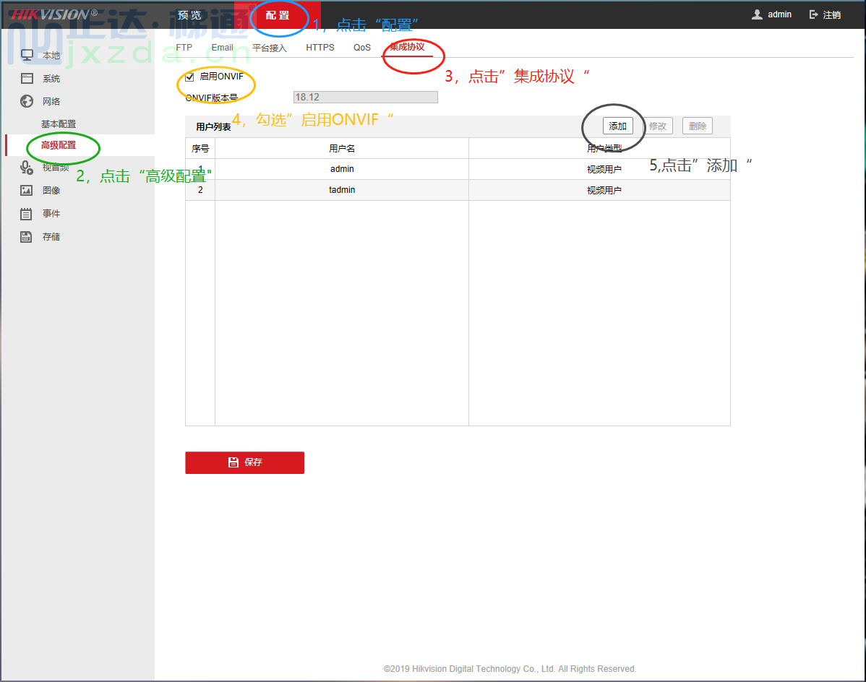Click the Image picture icon
Image resolution: width=866 pixels, height=682 pixels.
point(27,191)
